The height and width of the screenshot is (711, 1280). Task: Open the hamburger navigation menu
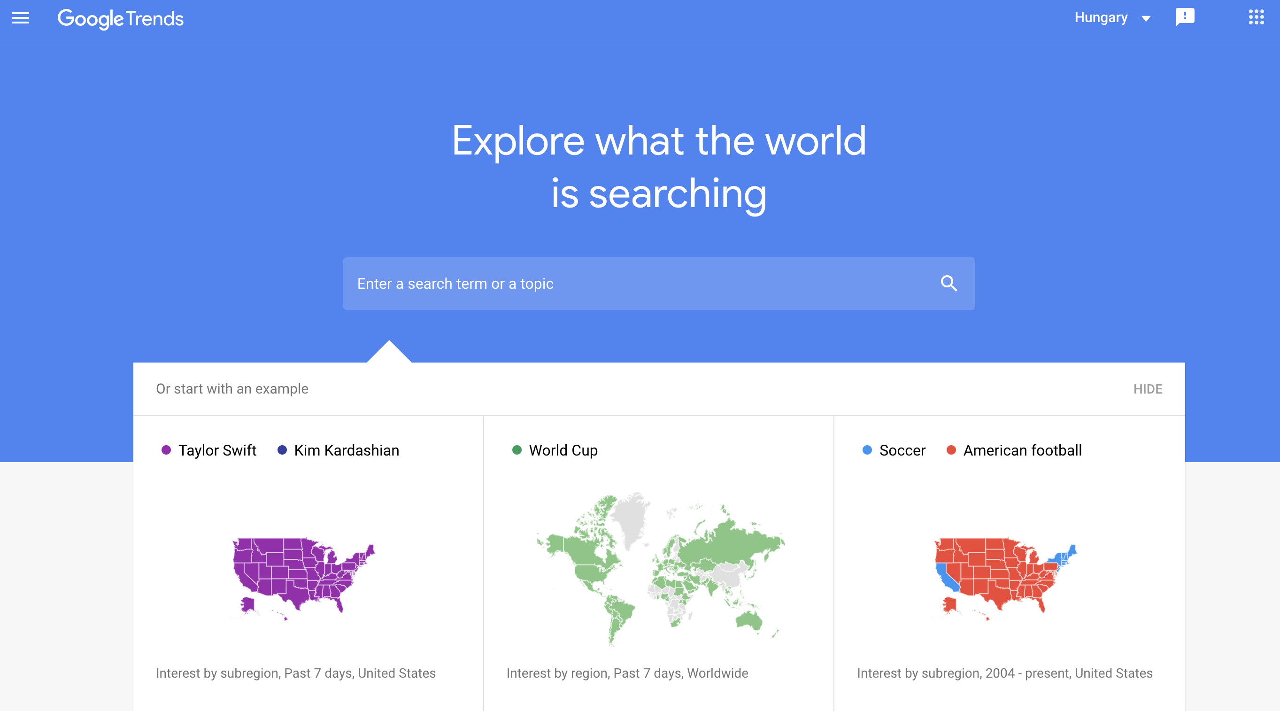[20, 18]
